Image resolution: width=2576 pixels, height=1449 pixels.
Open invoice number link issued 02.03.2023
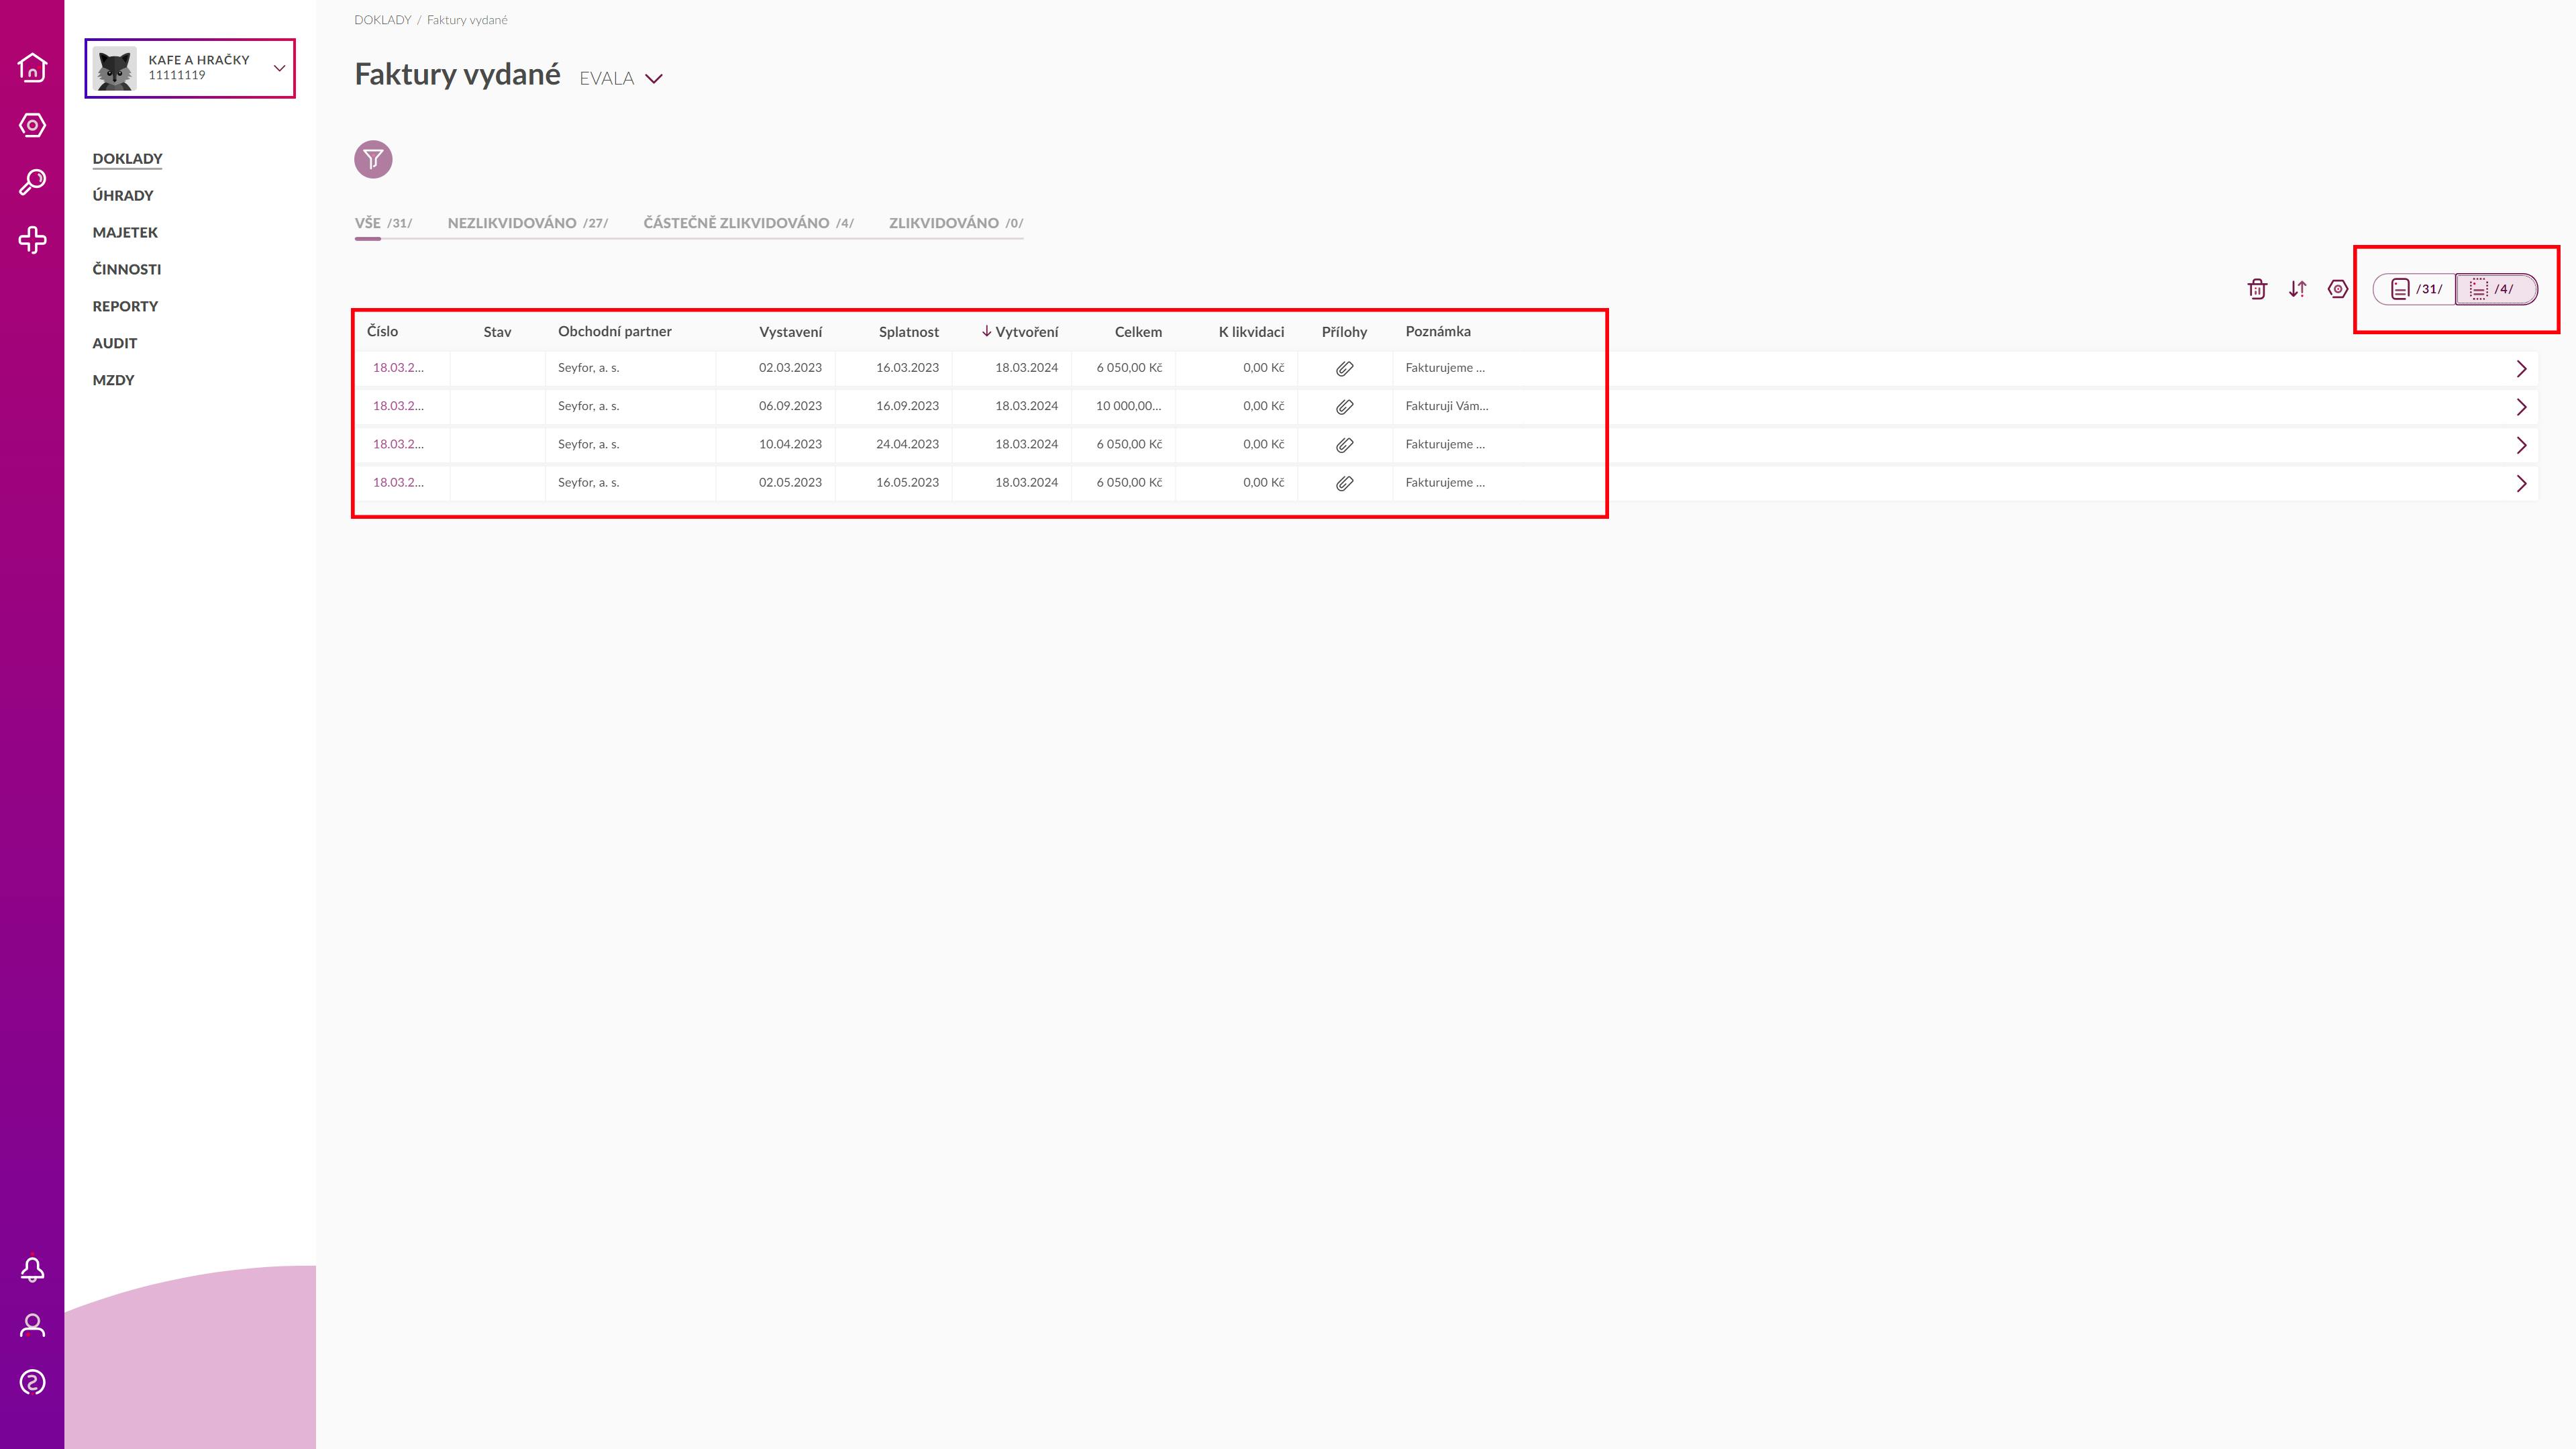(x=398, y=368)
